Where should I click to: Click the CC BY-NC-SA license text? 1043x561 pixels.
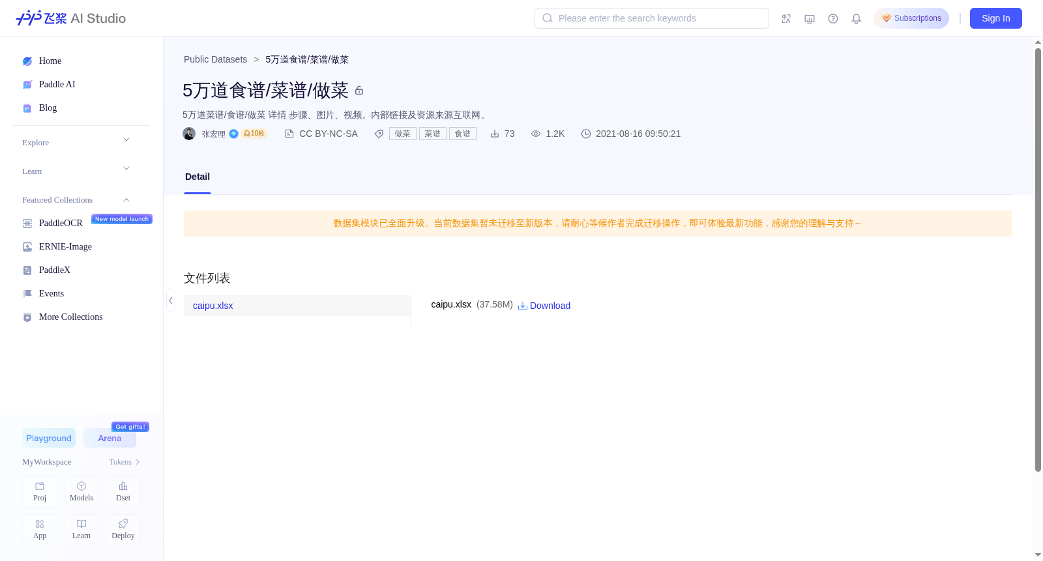(x=329, y=134)
